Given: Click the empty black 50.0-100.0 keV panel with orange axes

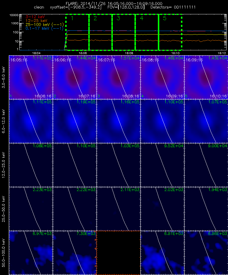Looking at the screenshot, I should [118, 253].
